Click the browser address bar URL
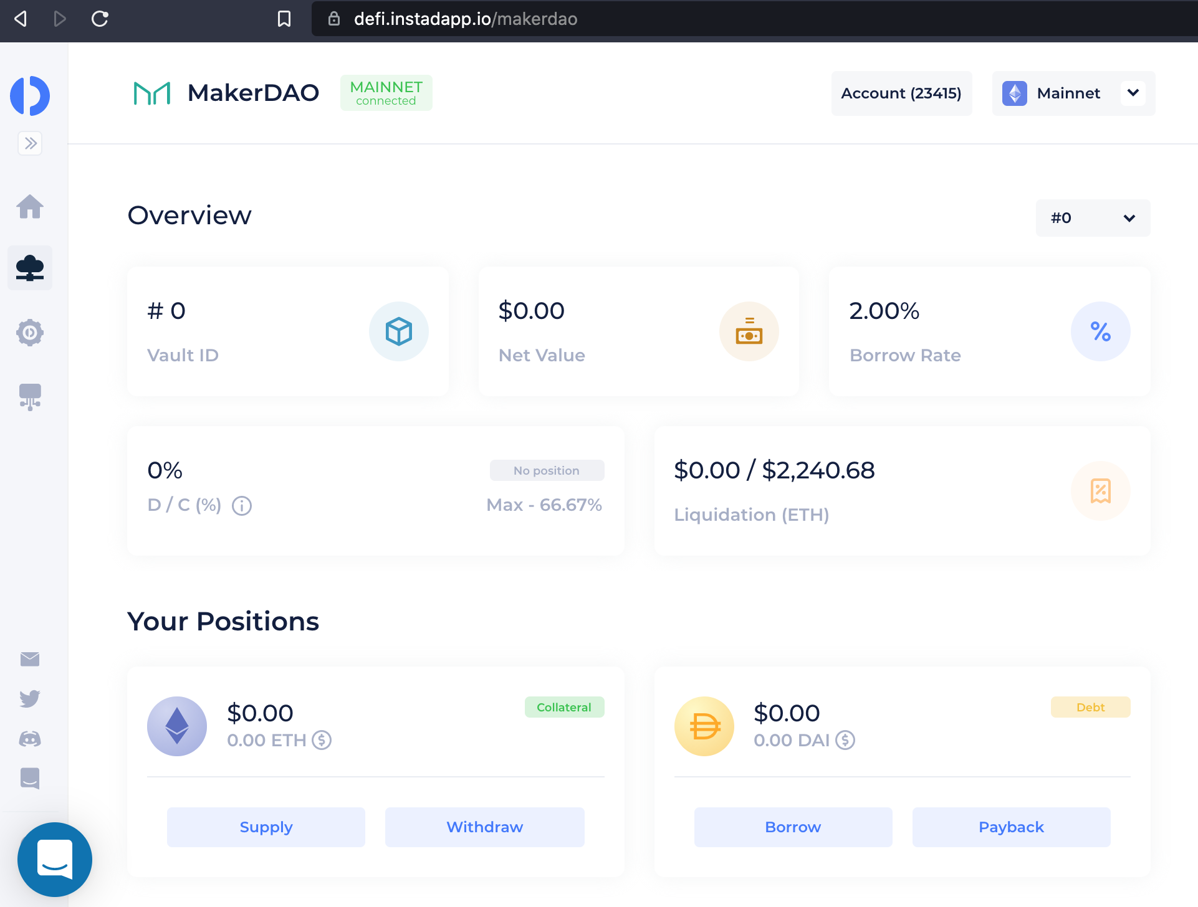This screenshot has width=1198, height=907. click(x=466, y=19)
